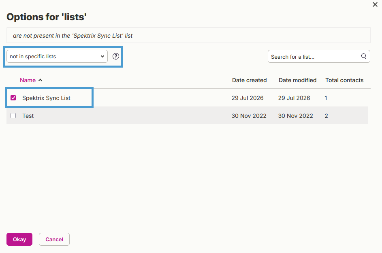
Task: Open the 'not in specific lists' dropdown
Action: tap(57, 56)
